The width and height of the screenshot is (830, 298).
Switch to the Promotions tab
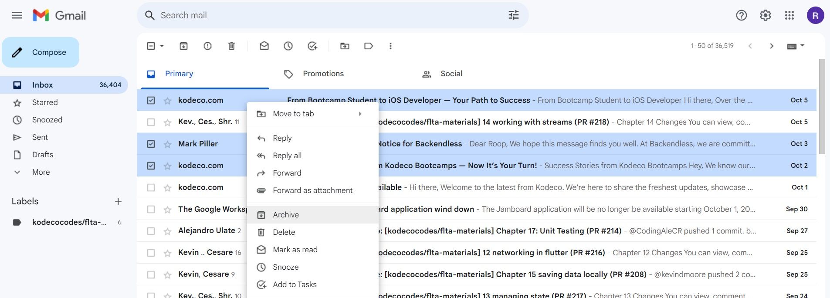pyautogui.click(x=323, y=74)
